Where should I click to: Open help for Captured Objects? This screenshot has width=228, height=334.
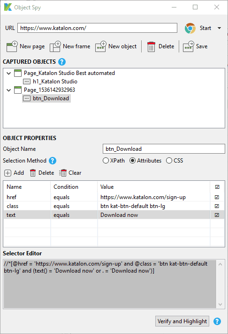pyautogui.click(x=62, y=62)
